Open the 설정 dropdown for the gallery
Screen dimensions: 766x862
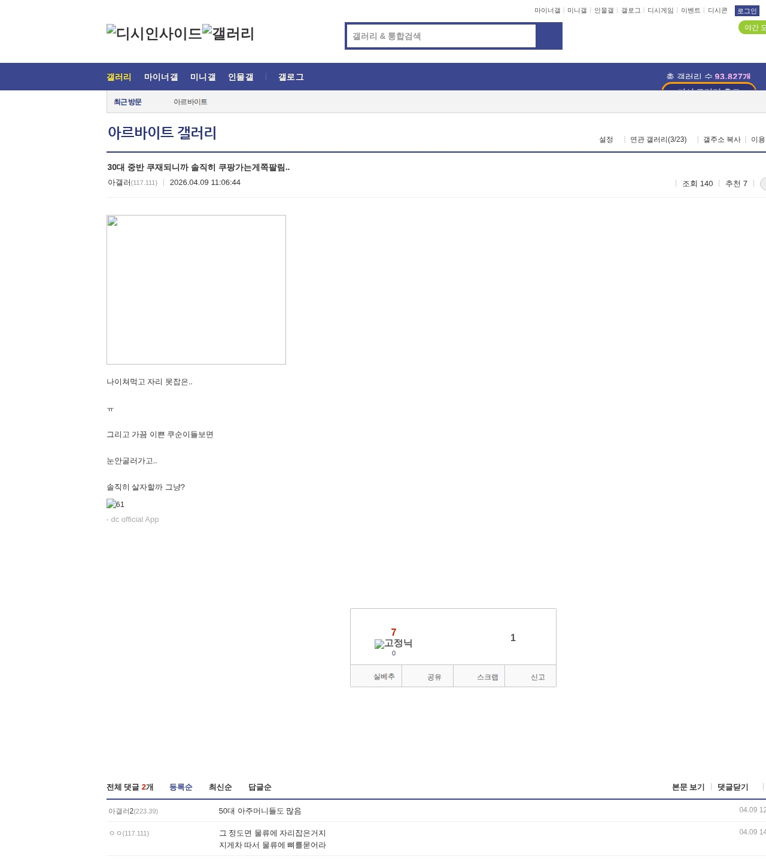tap(606, 139)
